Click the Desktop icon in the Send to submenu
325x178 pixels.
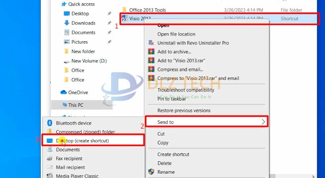(x=50, y=141)
